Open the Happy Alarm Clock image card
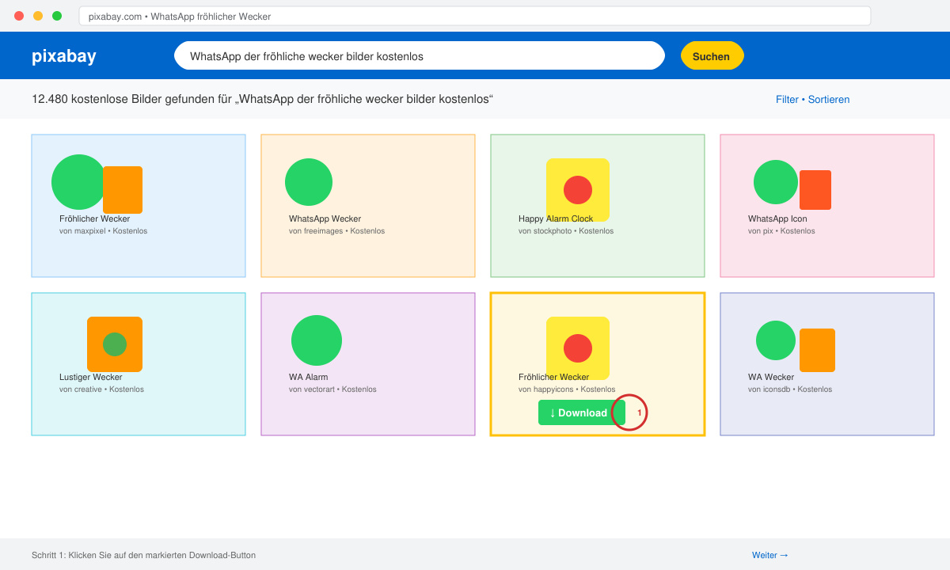 click(x=598, y=206)
